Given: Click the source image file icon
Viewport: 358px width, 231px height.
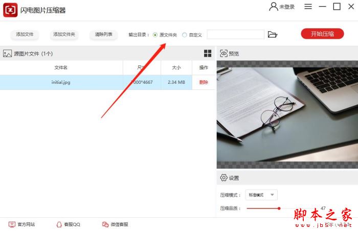Looking at the screenshot, I should tap(7, 54).
